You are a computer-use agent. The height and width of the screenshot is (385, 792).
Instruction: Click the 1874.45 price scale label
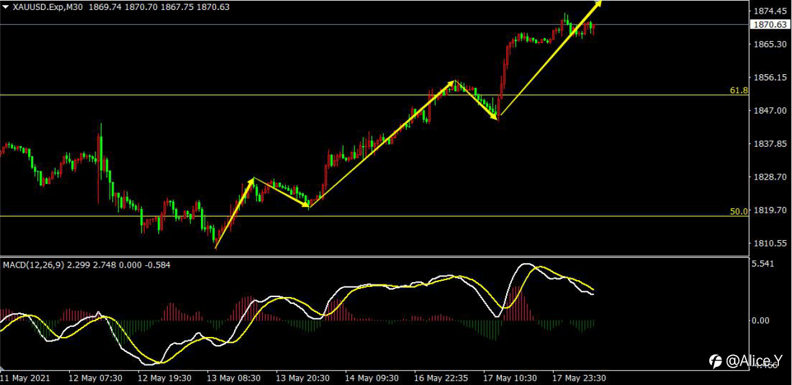click(x=770, y=11)
